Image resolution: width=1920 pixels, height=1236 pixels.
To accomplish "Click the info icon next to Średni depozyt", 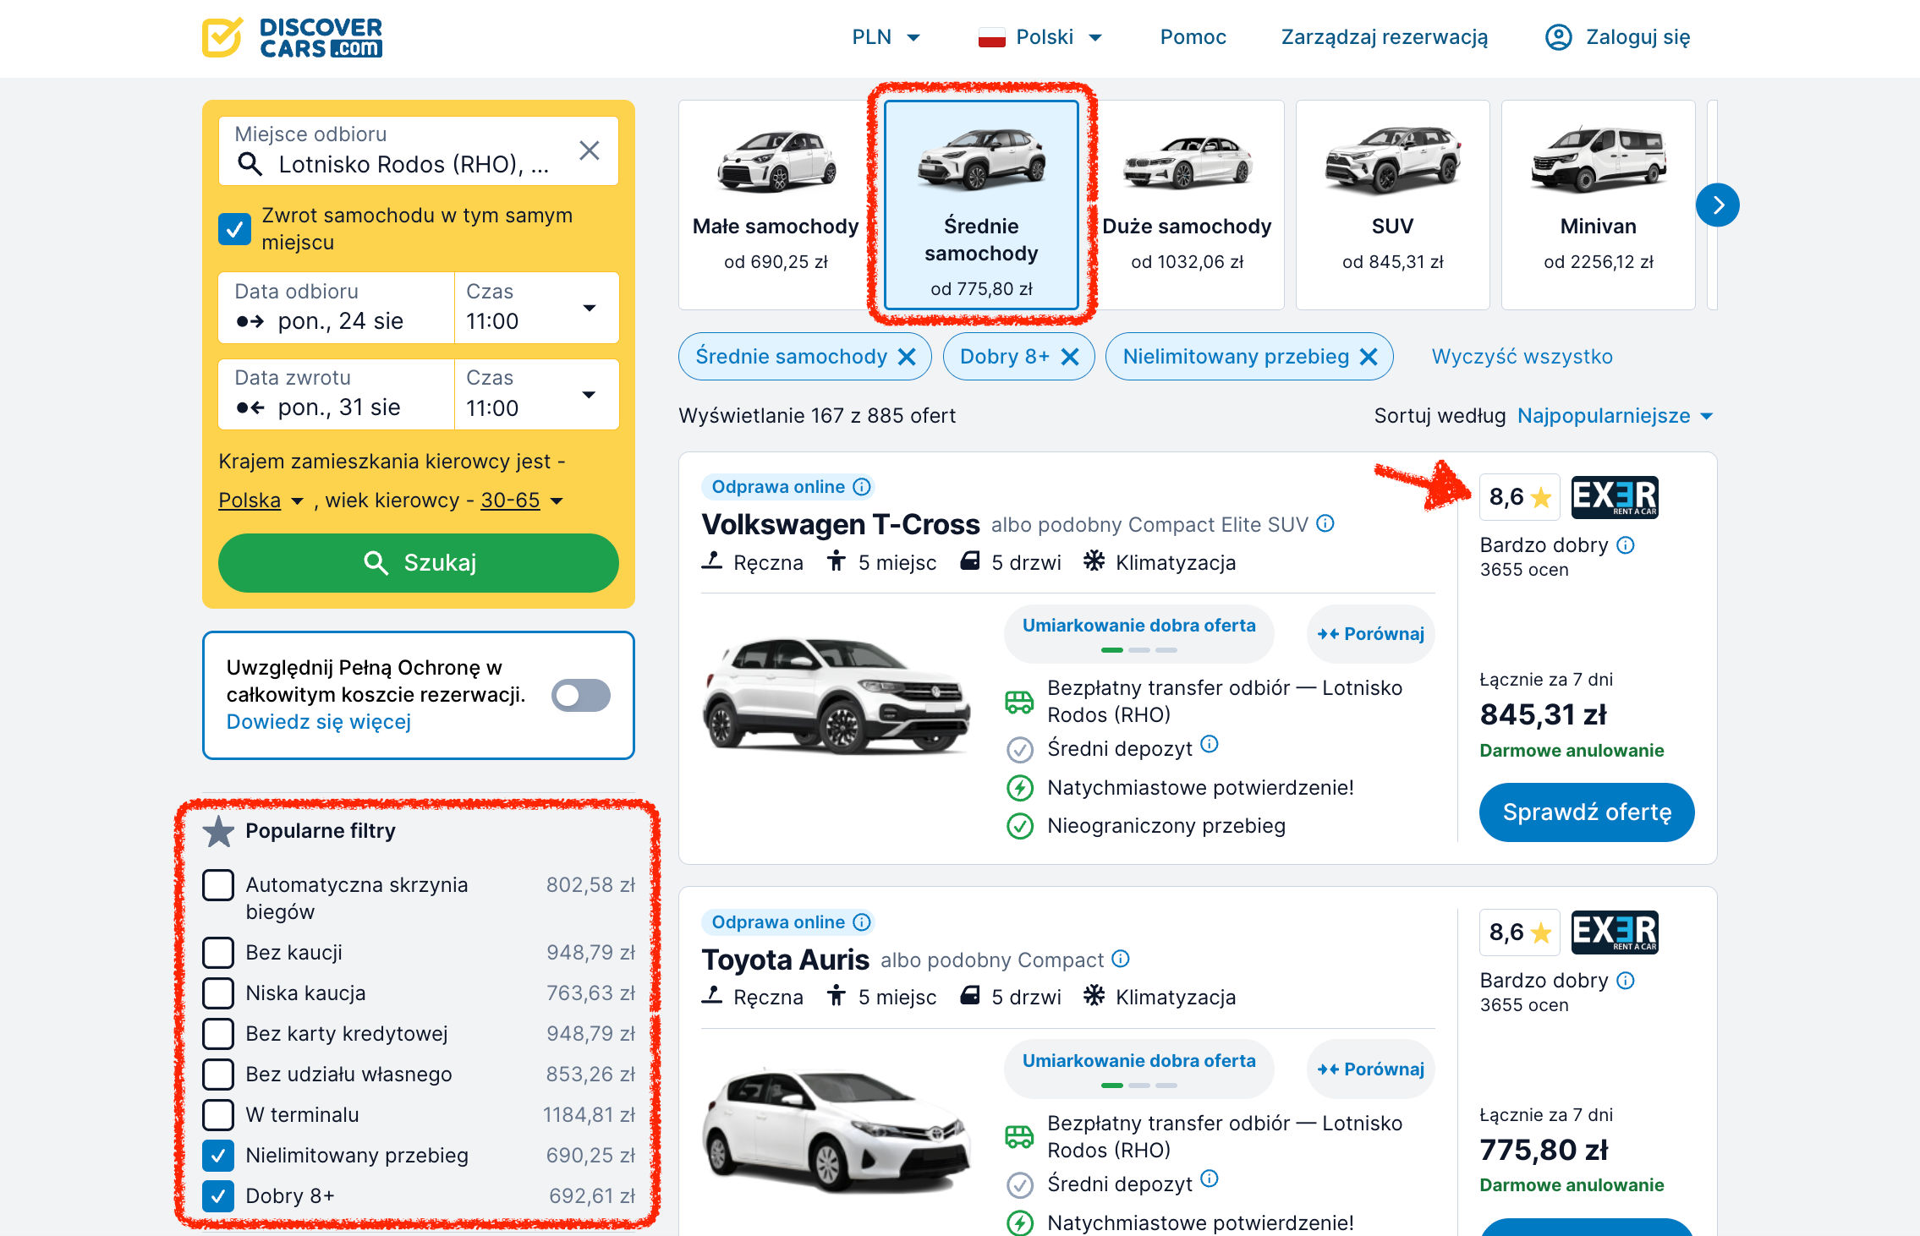I will tap(1210, 744).
